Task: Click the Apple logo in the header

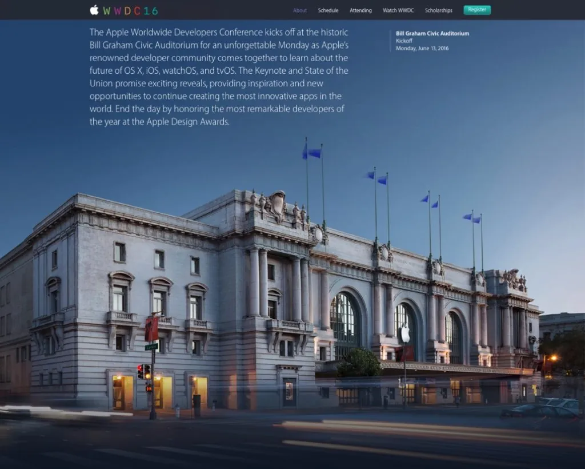Action: click(93, 10)
